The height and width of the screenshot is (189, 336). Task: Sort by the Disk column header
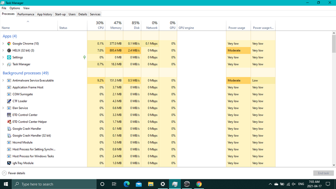132,25
